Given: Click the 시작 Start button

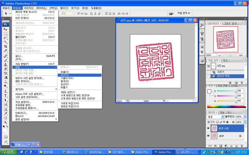Looking at the screenshot, I should tap(9, 152).
